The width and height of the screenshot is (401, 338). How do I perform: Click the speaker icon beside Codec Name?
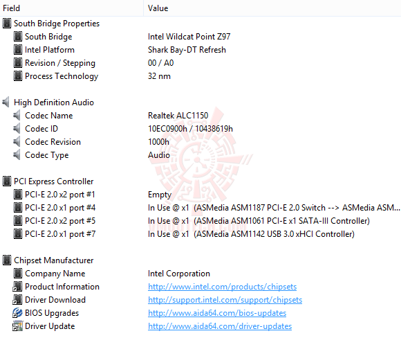click(x=17, y=115)
